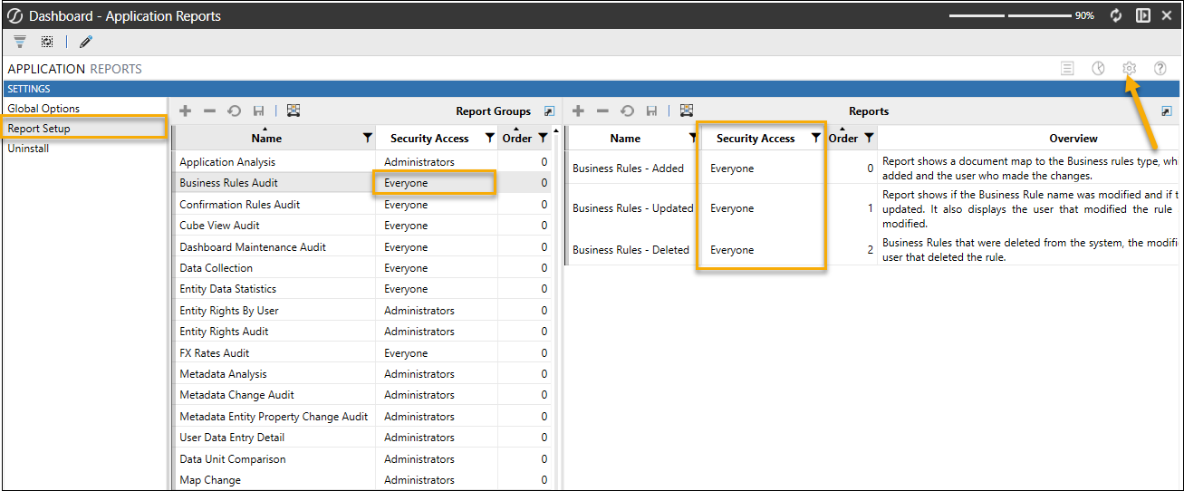Screen dimensions: 1184x491
Task: Open the pie chart analysis icon
Action: [1098, 68]
